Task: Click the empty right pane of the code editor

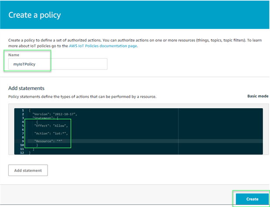Action: (220, 131)
